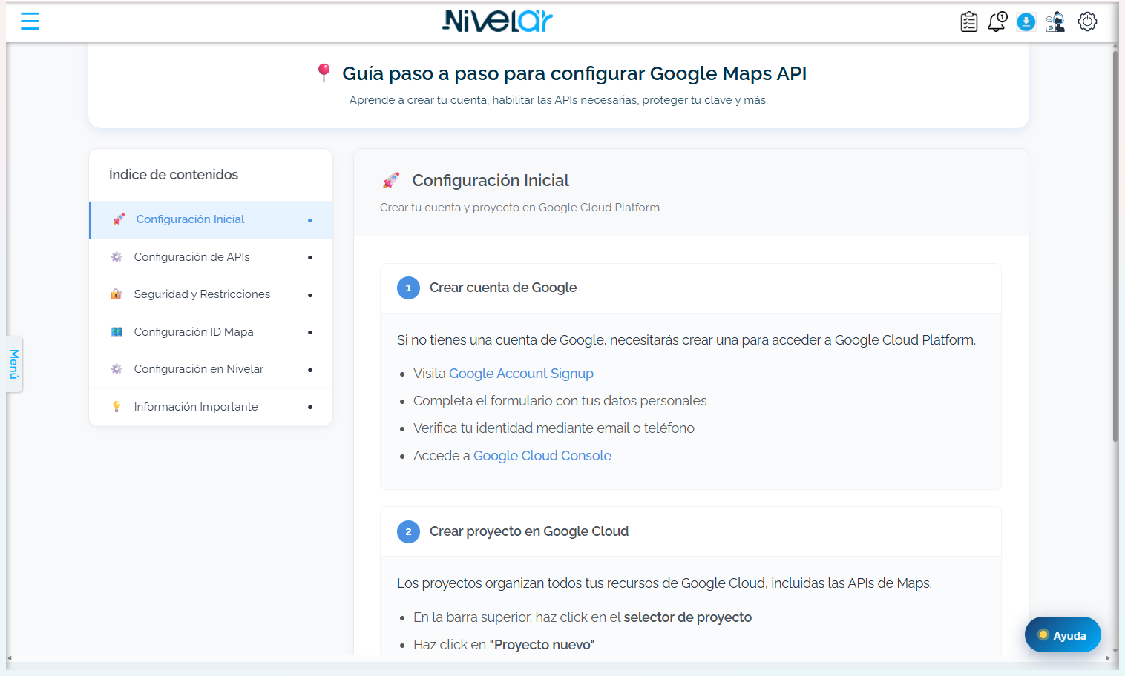Click the red pin icon in the title
The height and width of the screenshot is (676, 1125).
(324, 73)
